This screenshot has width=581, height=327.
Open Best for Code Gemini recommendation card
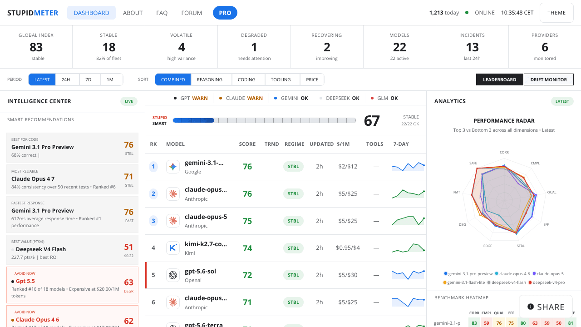pos(73,148)
